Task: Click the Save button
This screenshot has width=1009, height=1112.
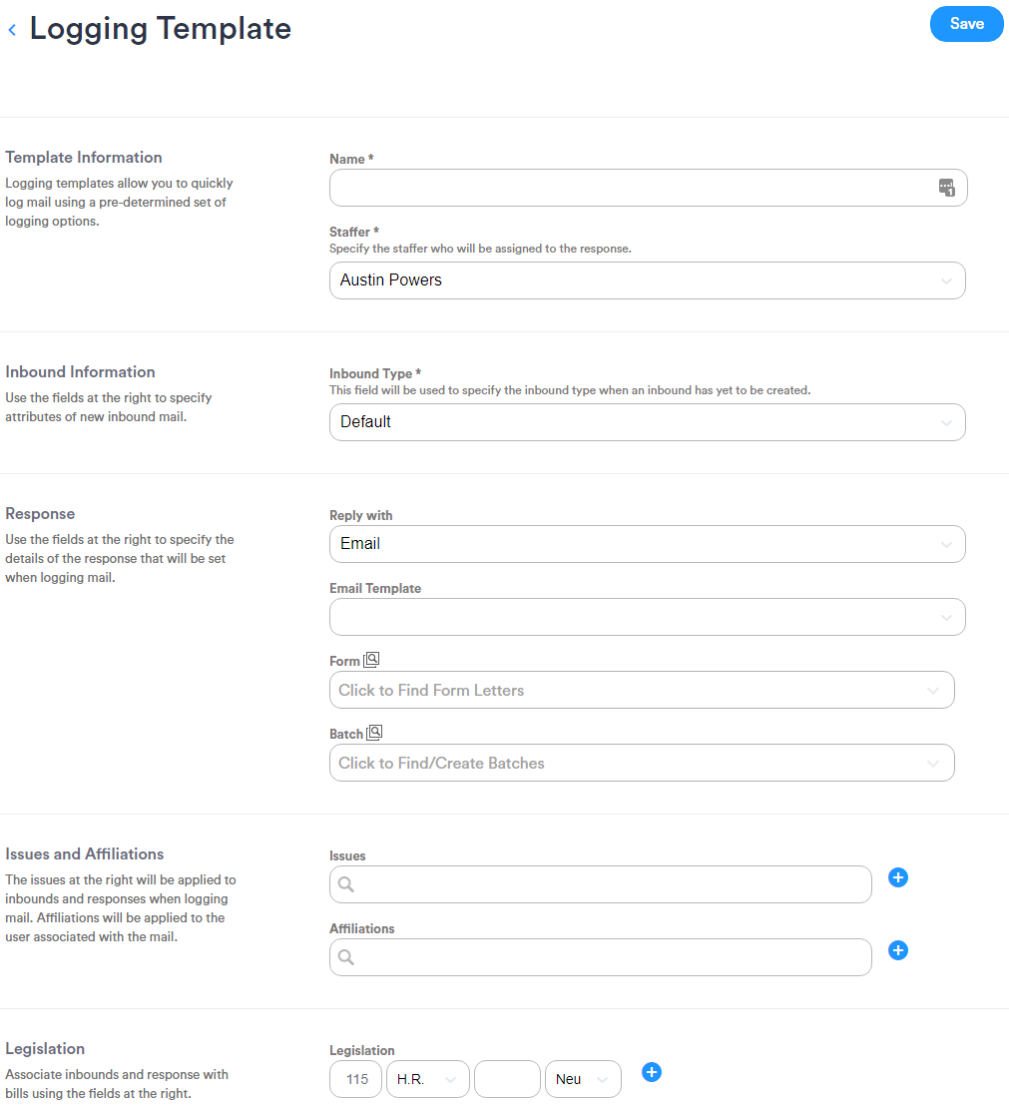Action: click(965, 24)
